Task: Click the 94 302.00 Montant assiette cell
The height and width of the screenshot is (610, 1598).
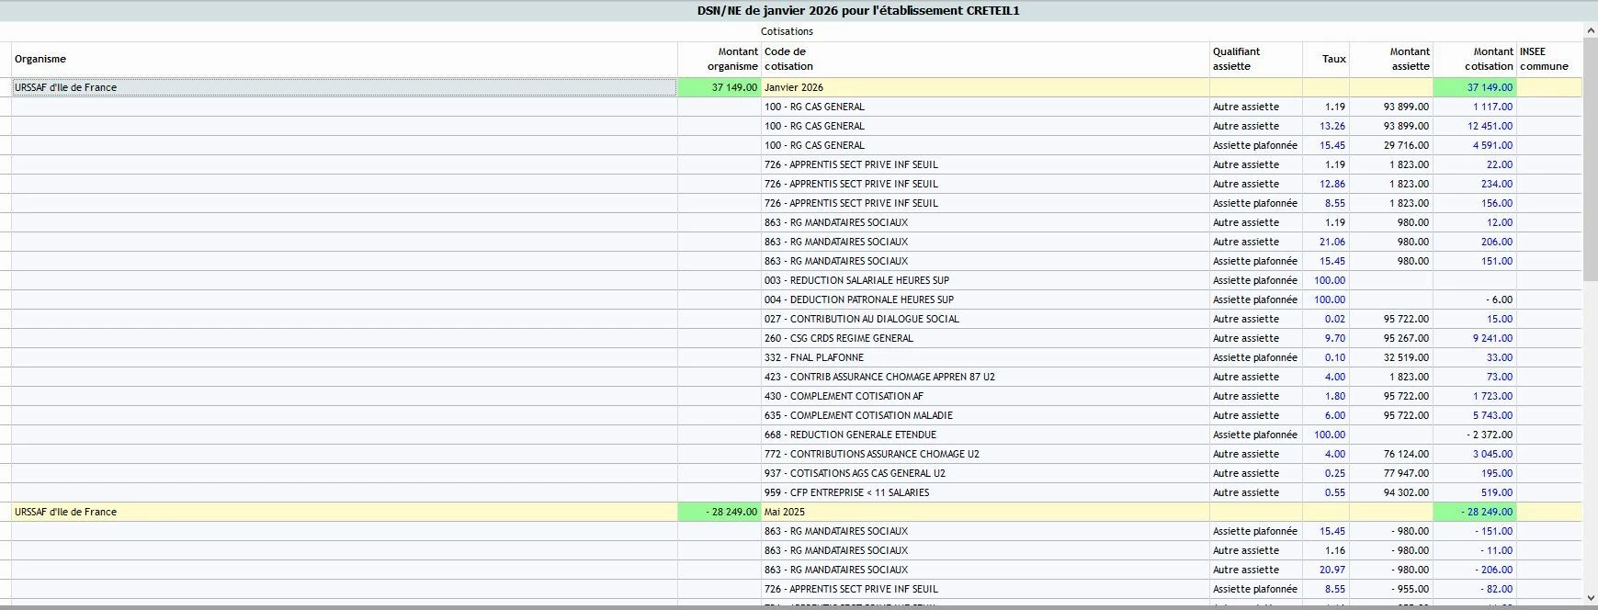Action: pos(1391,492)
